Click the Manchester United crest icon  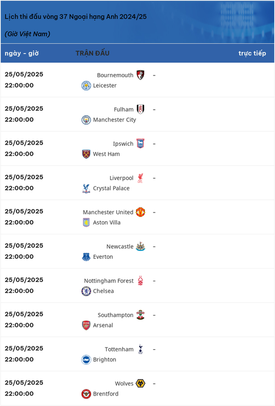[140, 212]
